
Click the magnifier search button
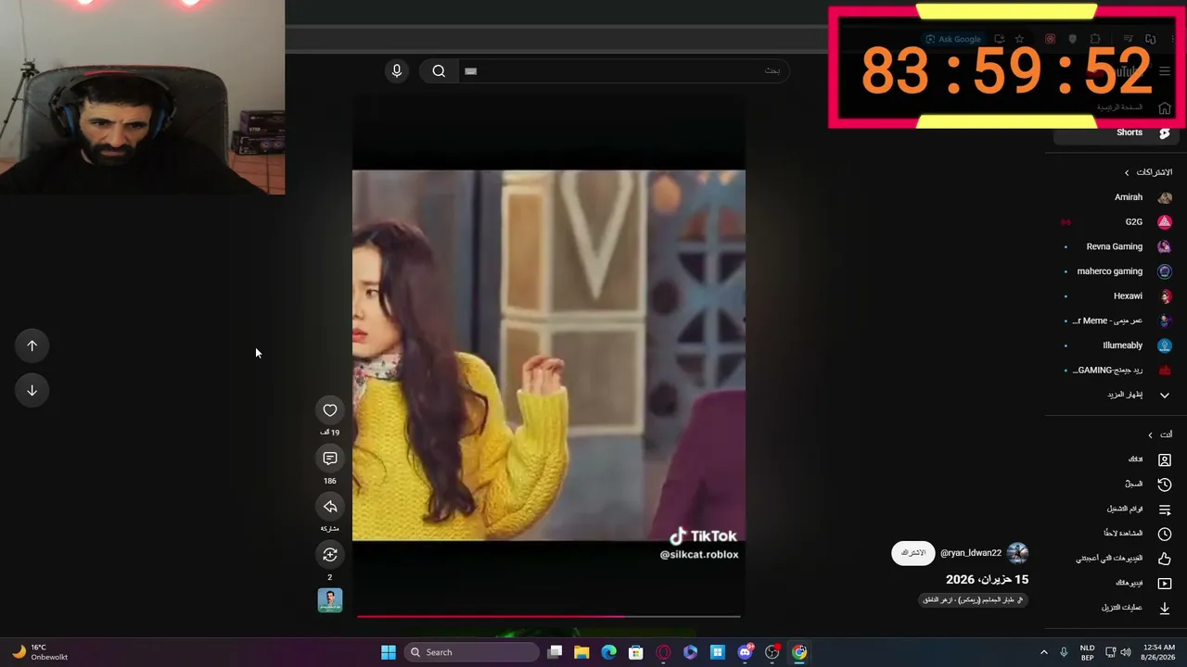[x=439, y=71]
